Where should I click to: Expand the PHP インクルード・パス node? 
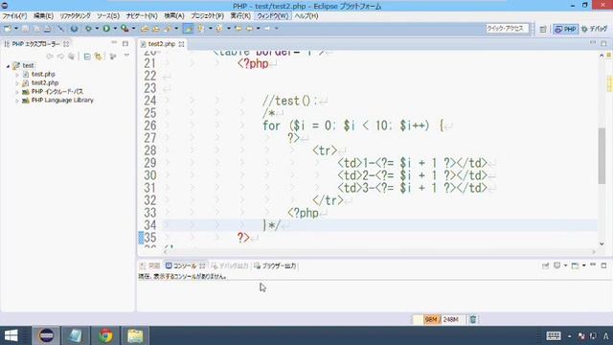[17, 92]
